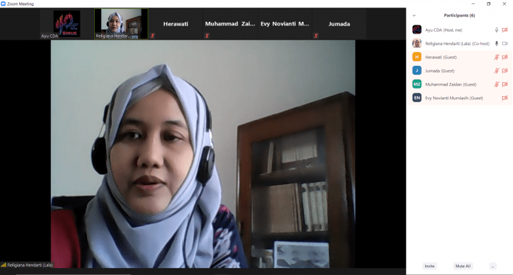Restore down the Zoom Meeting window
The width and height of the screenshot is (513, 275).
click(x=488, y=4)
